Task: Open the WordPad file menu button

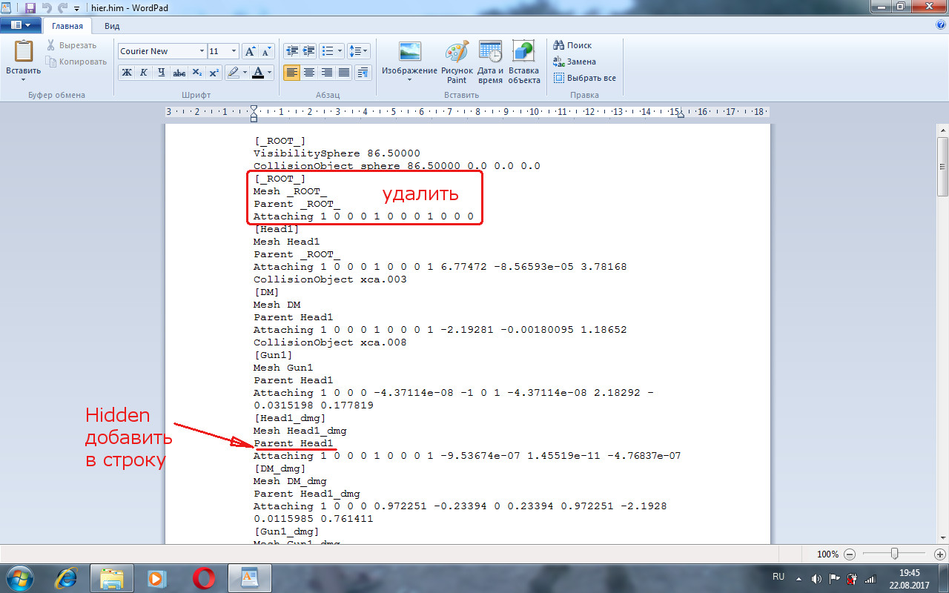Action: (21, 25)
